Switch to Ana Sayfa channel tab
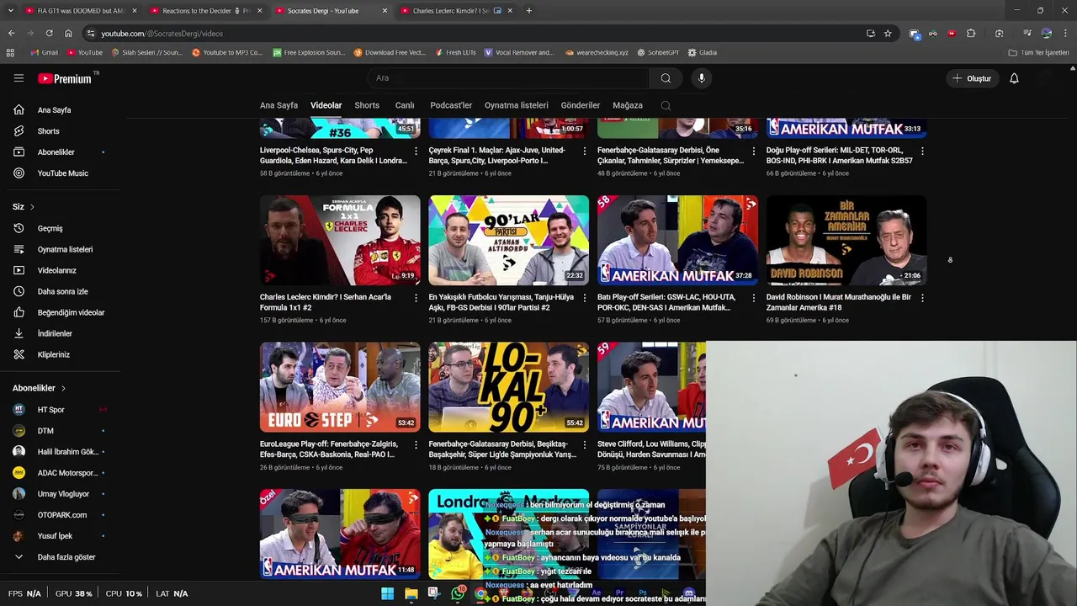Image resolution: width=1077 pixels, height=606 pixels. coord(279,105)
